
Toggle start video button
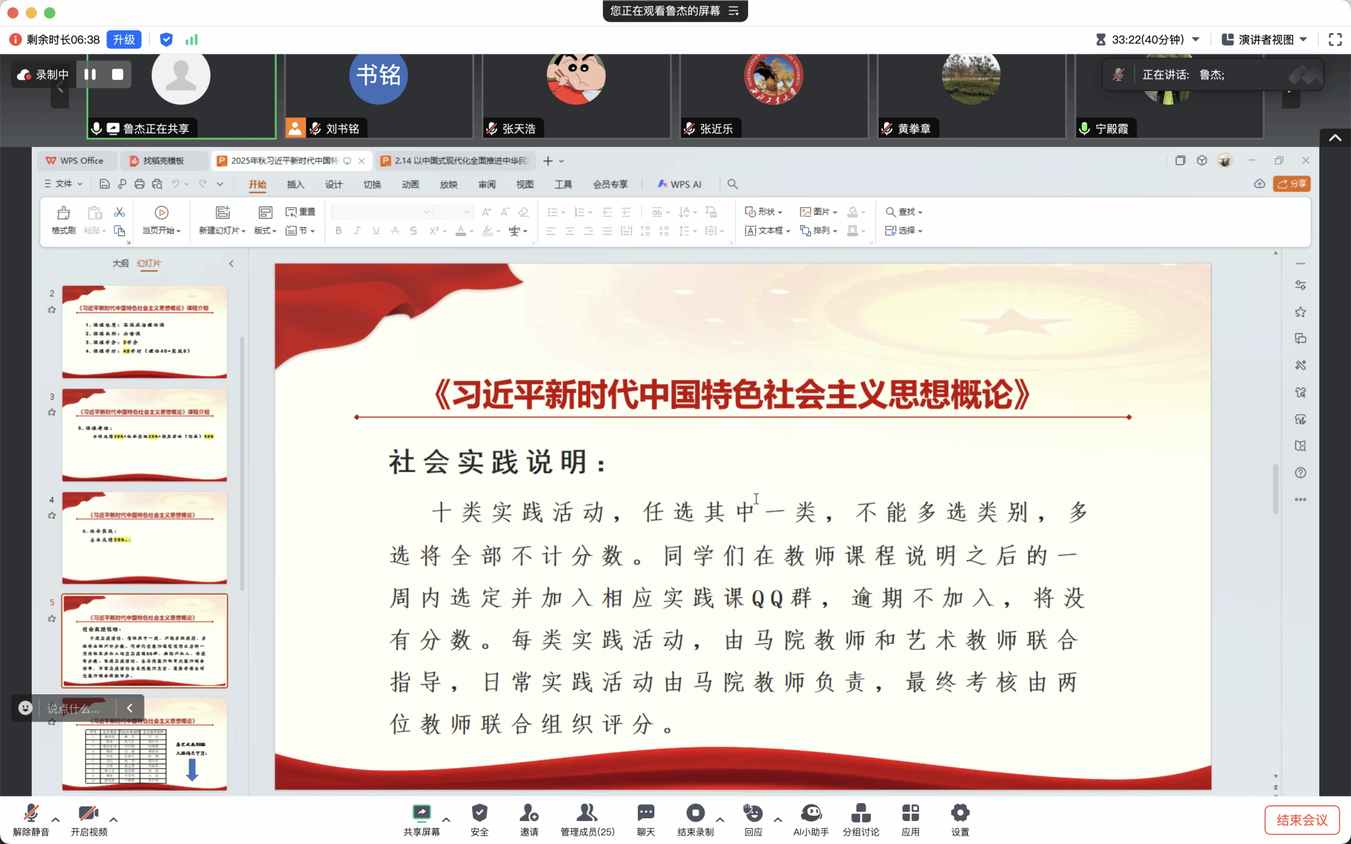88,813
